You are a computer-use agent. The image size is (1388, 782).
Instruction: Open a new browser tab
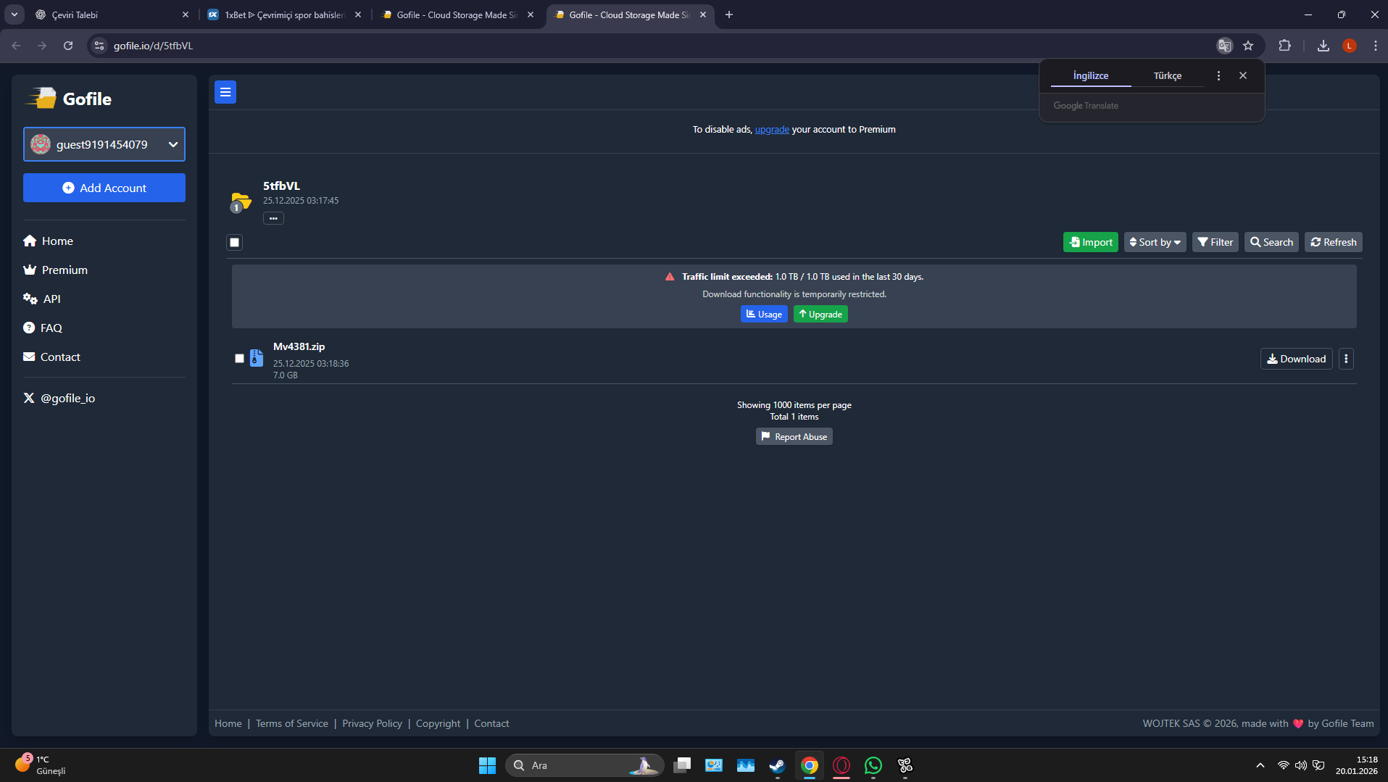[x=729, y=14]
